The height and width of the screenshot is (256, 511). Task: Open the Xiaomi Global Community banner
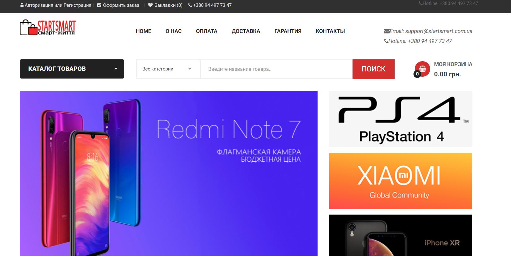click(x=401, y=181)
